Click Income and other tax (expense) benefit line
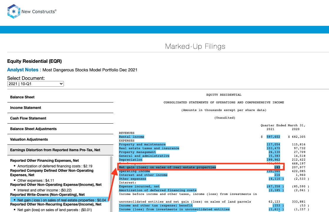The height and width of the screenshot is (212, 329). [x=156, y=206]
